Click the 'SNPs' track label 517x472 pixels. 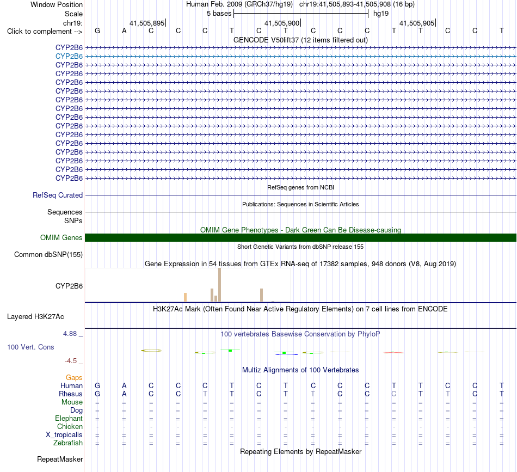(x=73, y=220)
